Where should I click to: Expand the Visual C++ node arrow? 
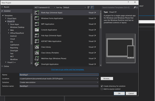(6, 62)
